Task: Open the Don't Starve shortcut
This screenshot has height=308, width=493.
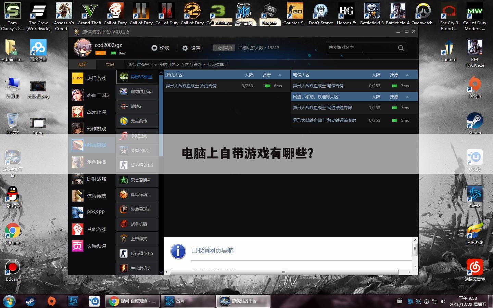Action: pos(321,14)
